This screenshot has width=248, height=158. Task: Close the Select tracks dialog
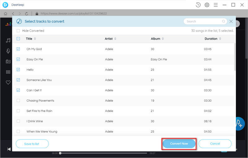(231, 21)
